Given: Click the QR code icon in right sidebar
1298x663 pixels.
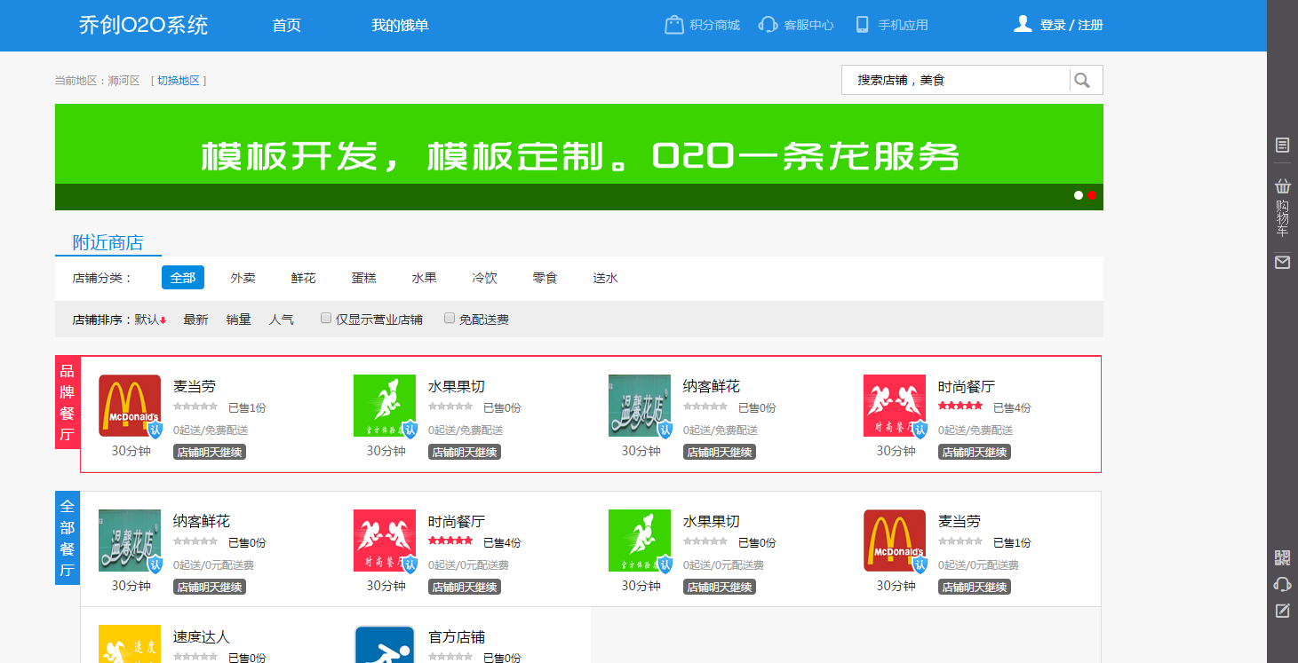Looking at the screenshot, I should coord(1282,557).
